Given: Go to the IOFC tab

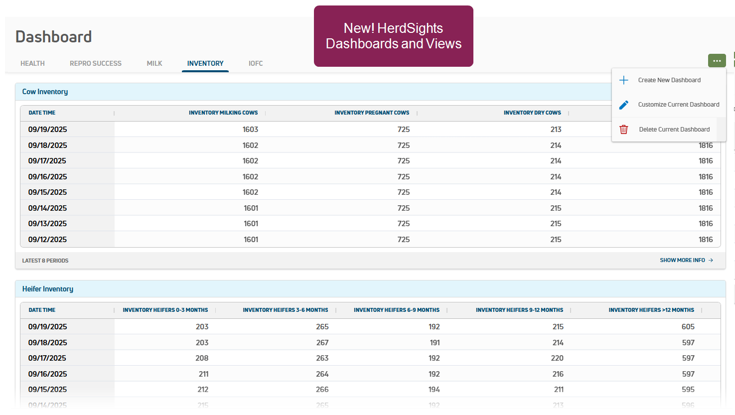Looking at the screenshot, I should pos(256,63).
